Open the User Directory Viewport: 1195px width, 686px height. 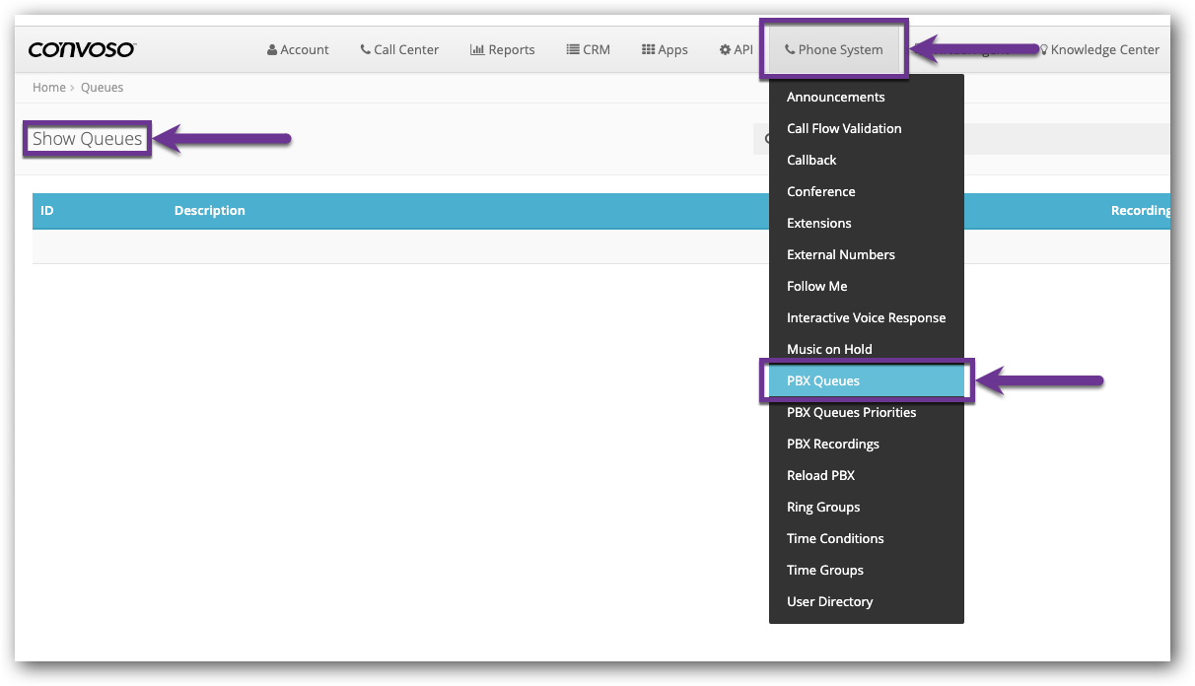[829, 601]
